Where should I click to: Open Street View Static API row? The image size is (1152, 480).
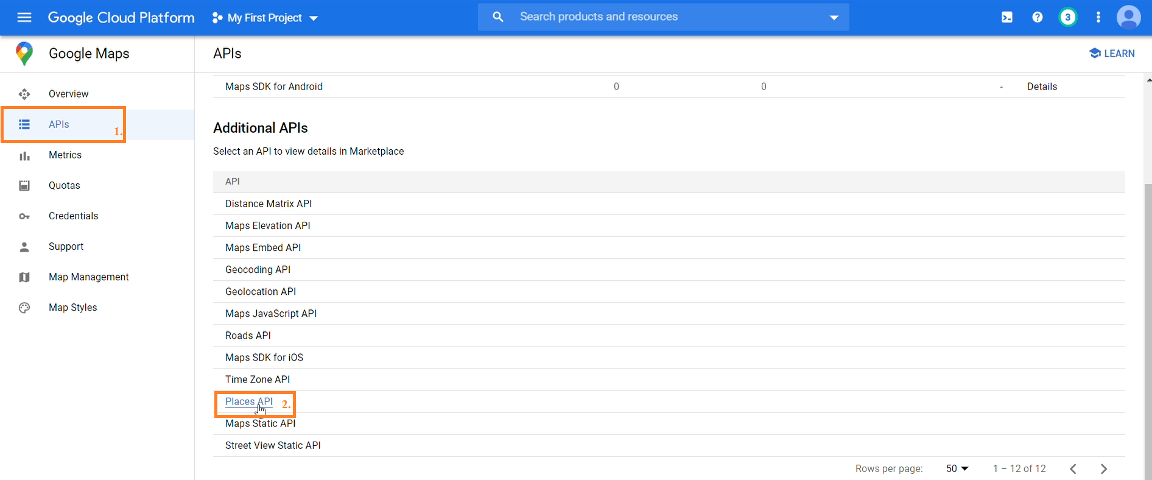(x=669, y=445)
